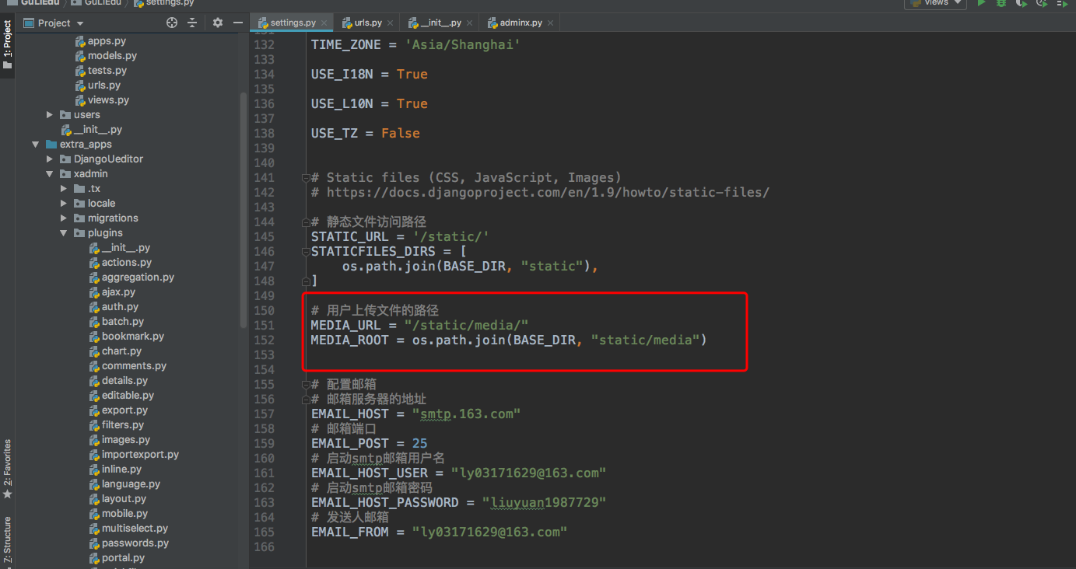Run with coverage icon in toolbar
1076x569 pixels.
(x=1020, y=3)
